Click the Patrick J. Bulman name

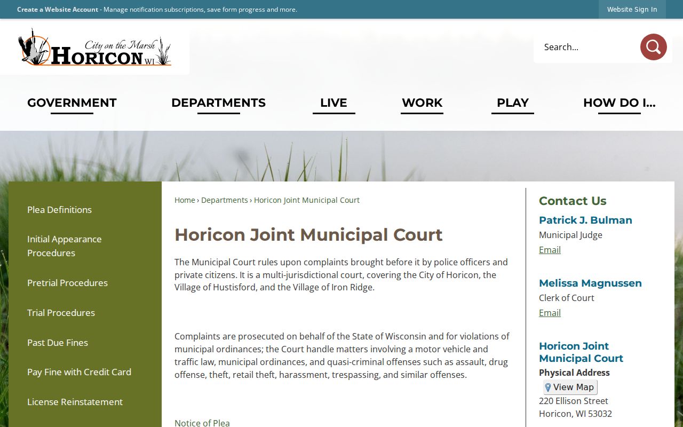pyautogui.click(x=585, y=220)
